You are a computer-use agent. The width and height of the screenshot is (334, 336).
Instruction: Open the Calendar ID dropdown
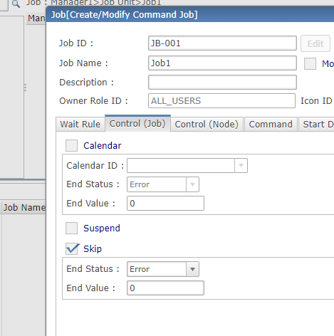click(x=187, y=165)
